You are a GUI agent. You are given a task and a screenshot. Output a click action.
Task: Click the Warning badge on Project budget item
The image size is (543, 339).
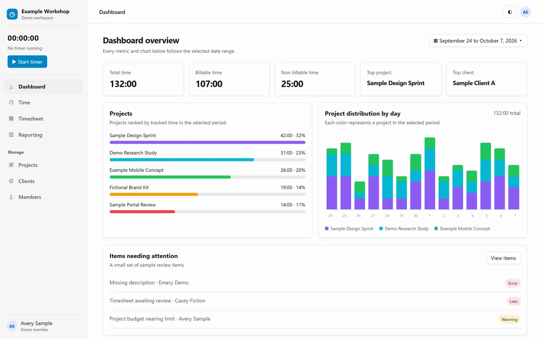509,320
